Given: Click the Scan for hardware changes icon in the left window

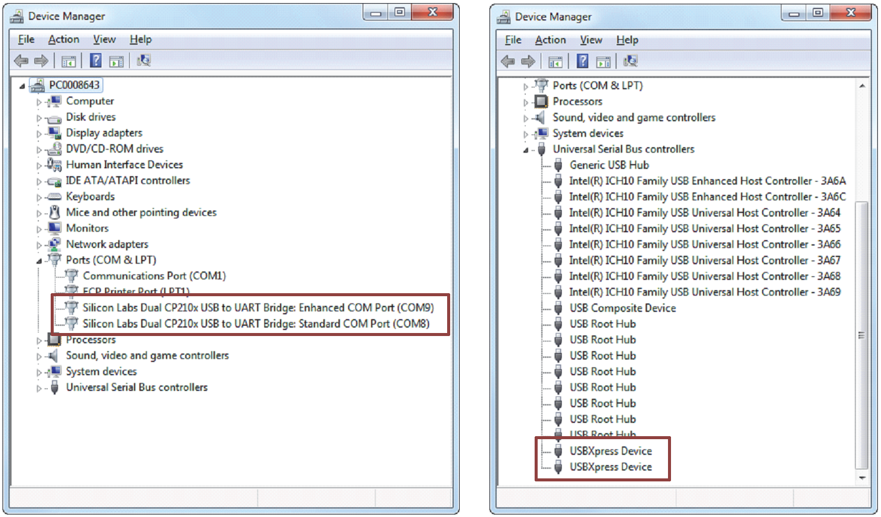Looking at the screenshot, I should coord(144,60).
